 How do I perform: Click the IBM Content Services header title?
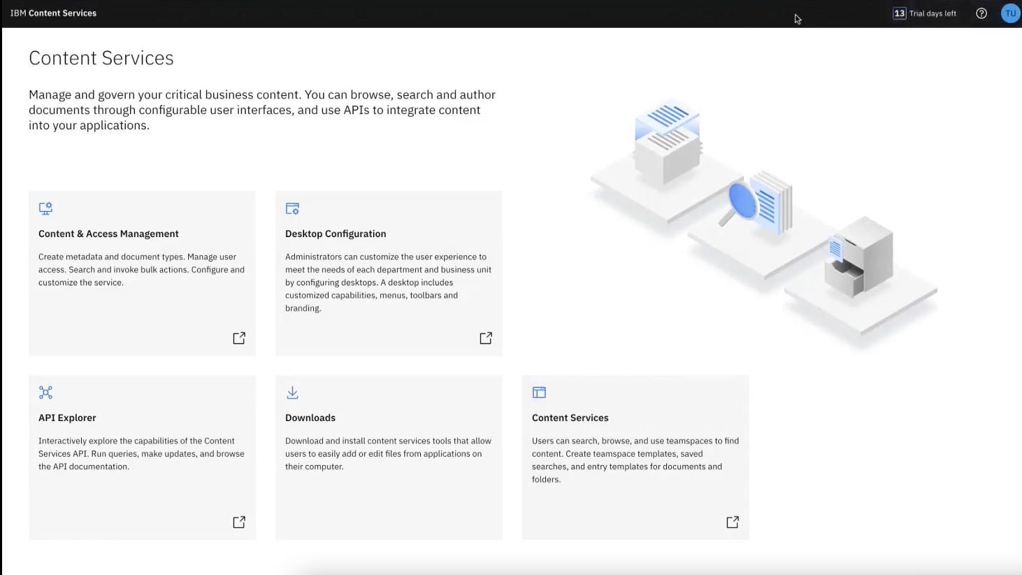(54, 13)
